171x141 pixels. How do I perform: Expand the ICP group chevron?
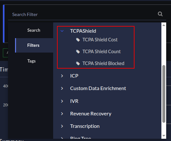coord(62,76)
